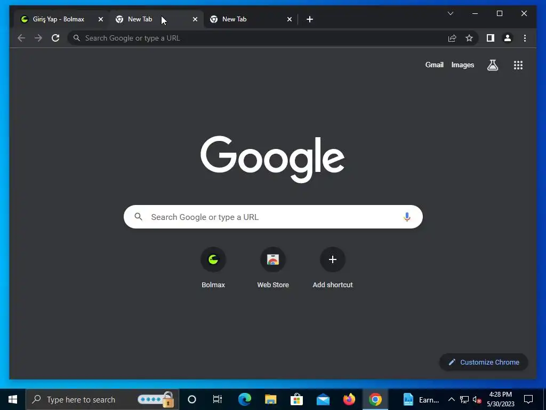Close the third tab, the last New Tab

(x=290, y=19)
